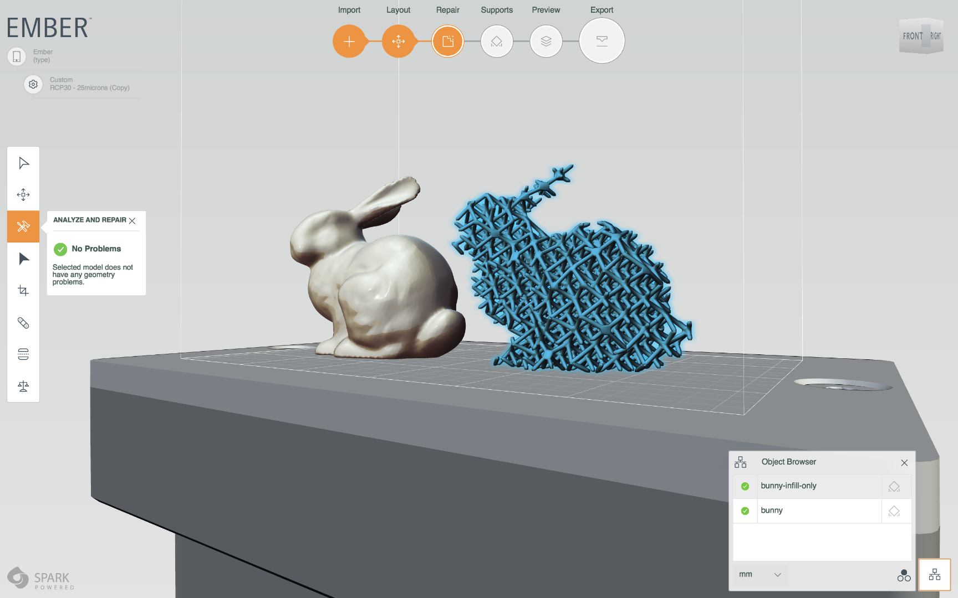Collapse the Object Browser via its panel icon
This screenshot has width=958, height=598.
coord(935,575)
